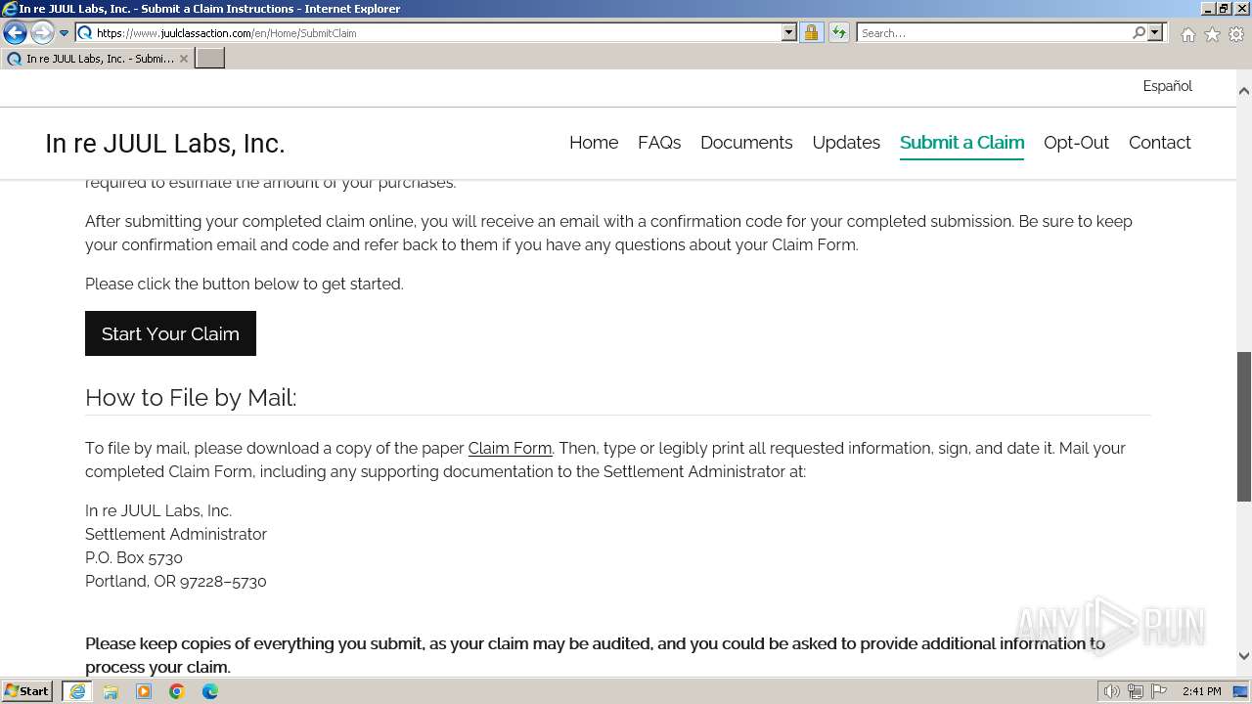Open the recent pages dropdown arrow

[65, 33]
